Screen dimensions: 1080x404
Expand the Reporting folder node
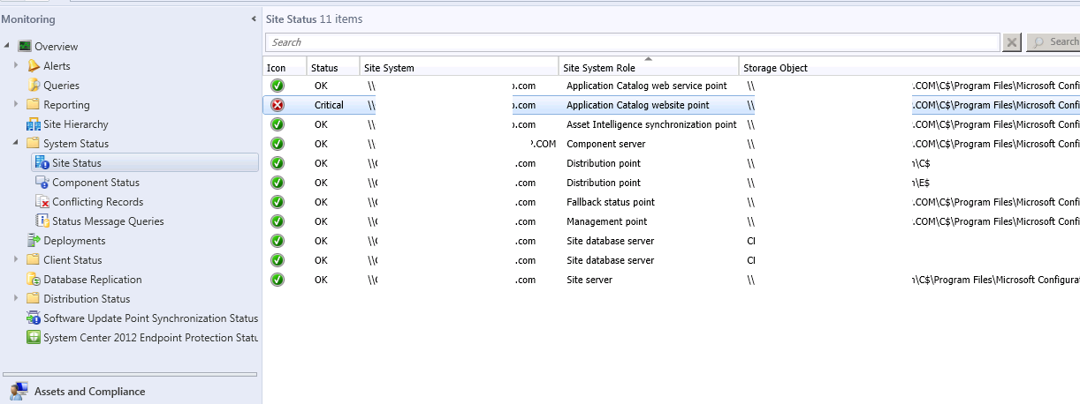tap(16, 105)
